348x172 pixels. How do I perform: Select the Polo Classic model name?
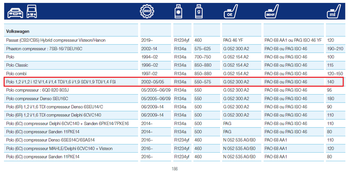(17, 65)
